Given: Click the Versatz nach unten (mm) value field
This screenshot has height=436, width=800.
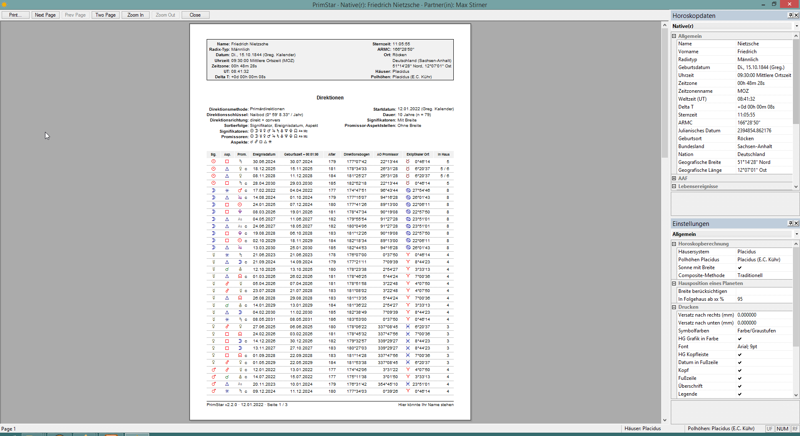Looking at the screenshot, I should 764,323.
